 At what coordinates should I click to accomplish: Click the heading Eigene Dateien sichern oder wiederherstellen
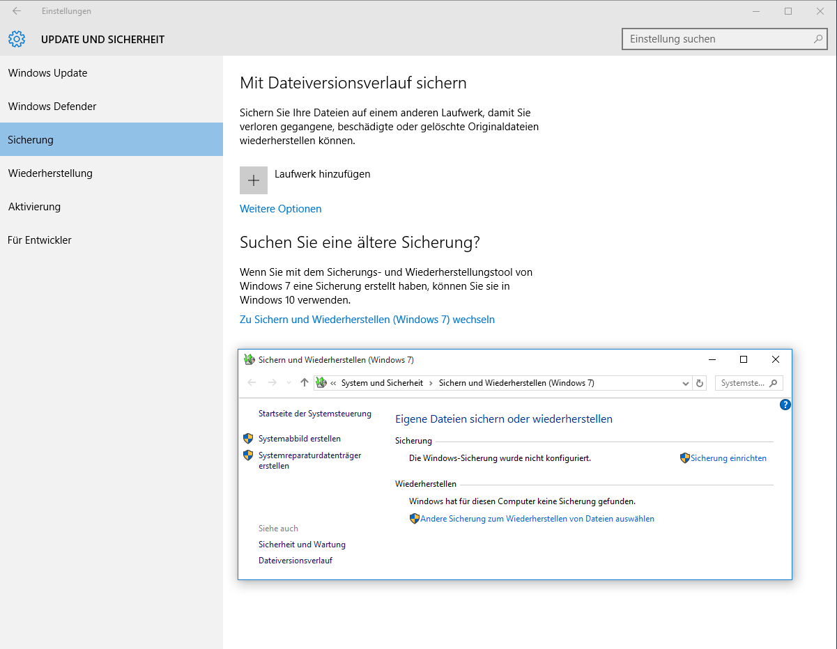pyautogui.click(x=504, y=419)
